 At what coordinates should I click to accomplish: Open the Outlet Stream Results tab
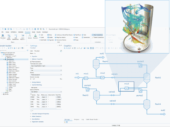(x=92, y=119)
